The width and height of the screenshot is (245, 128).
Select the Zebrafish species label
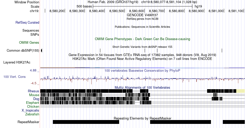click(32, 114)
